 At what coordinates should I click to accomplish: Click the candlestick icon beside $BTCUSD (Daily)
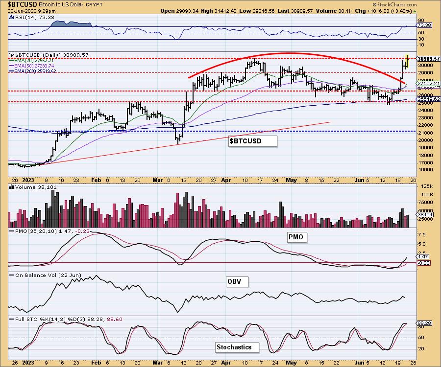[11, 55]
